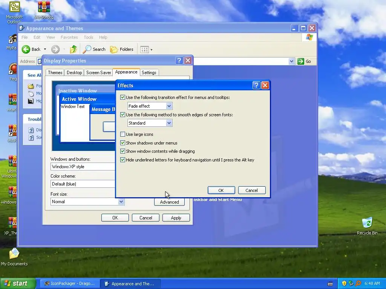Switch to the Themes tab
This screenshot has width=386, height=289.
coord(55,73)
